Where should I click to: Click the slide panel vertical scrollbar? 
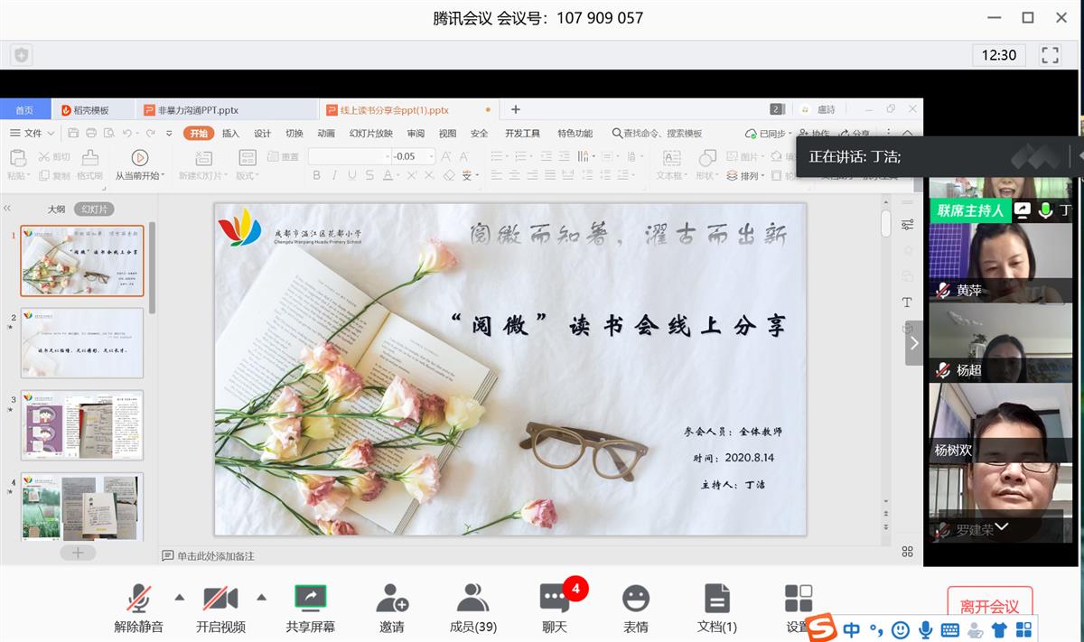click(152, 271)
